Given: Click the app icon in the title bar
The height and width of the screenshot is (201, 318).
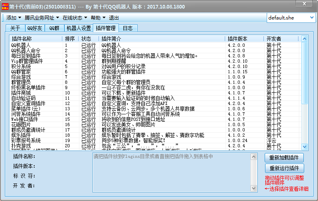Looking at the screenshot, I should (5, 7).
